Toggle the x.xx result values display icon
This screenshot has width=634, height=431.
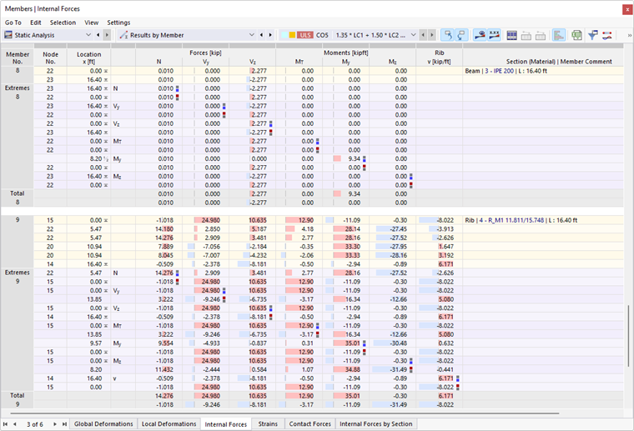[494, 35]
